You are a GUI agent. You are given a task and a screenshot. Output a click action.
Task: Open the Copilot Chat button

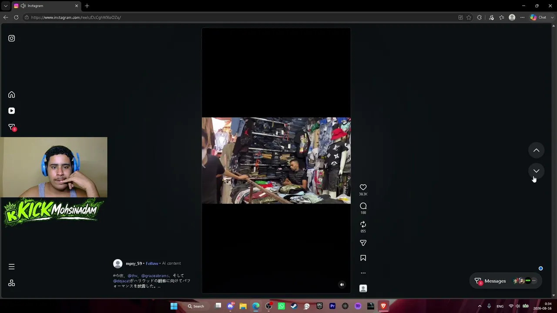539,17
